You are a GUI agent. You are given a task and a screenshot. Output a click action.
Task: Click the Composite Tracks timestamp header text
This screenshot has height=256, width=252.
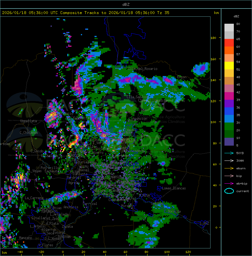86,13
